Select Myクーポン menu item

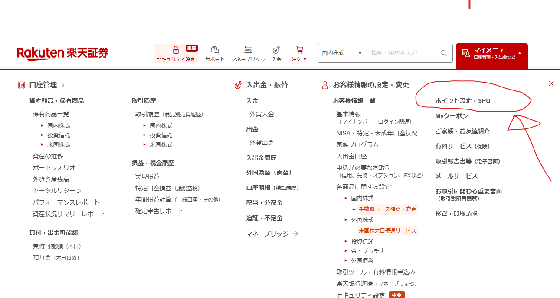(x=451, y=116)
